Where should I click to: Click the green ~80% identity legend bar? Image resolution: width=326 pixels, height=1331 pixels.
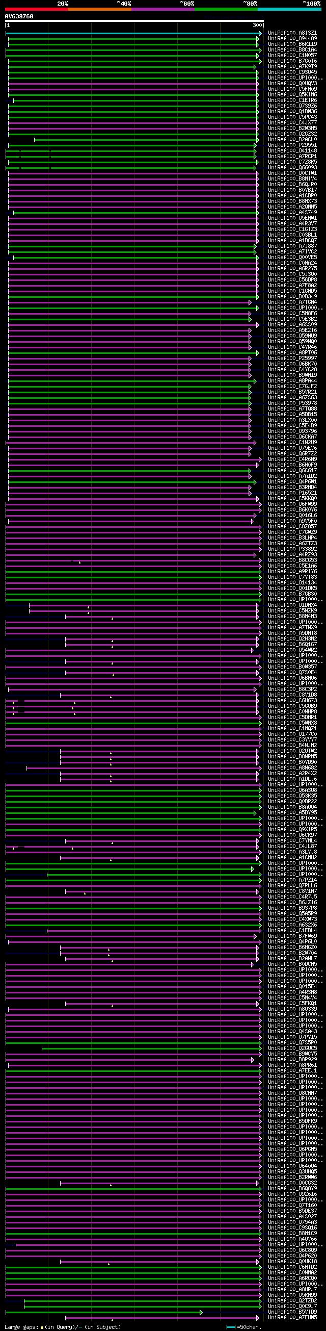227,9
